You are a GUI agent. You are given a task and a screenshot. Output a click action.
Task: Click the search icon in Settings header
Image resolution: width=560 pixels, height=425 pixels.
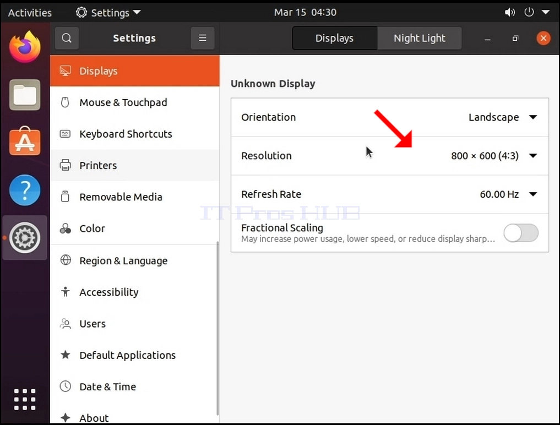pyautogui.click(x=67, y=38)
